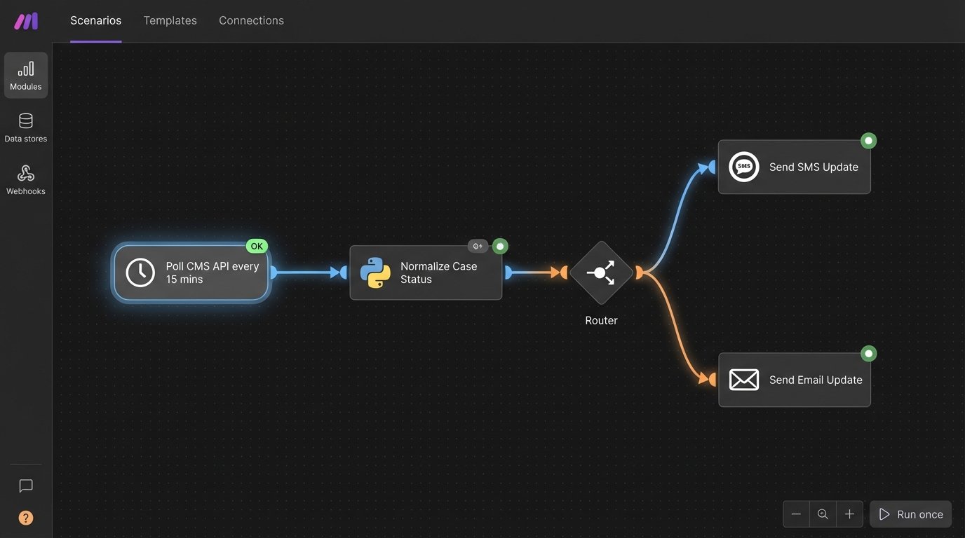Open the chat feedback icon near the bottom left
Viewport: 965px width, 538px height.
[25, 485]
